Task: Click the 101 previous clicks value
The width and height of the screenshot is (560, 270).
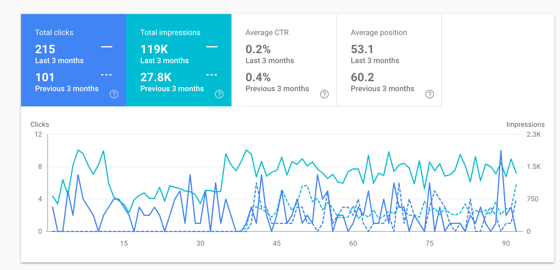Action: [x=45, y=77]
